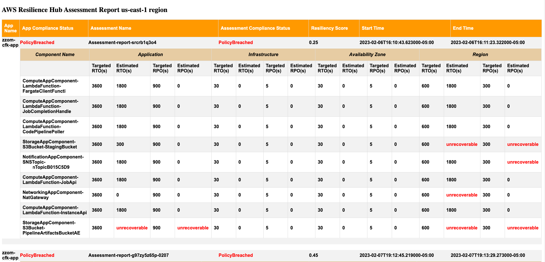Click App Compliance PolicyBreached for Assessment-report-srcrb1q3o4
545x262 pixels.
[37, 43]
